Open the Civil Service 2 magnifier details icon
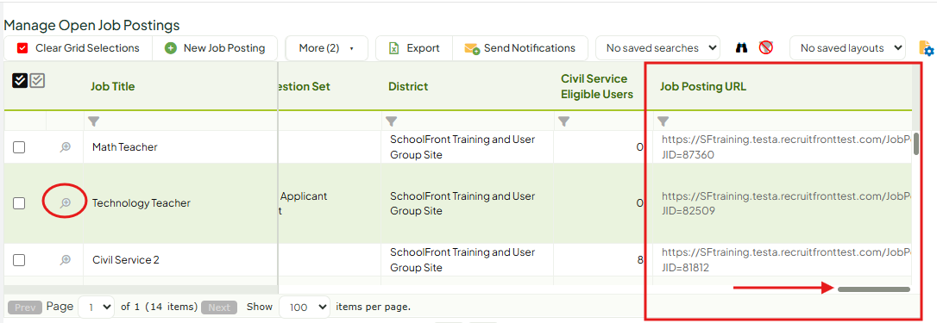Screen dimensions: 937x323 pyautogui.click(x=66, y=260)
